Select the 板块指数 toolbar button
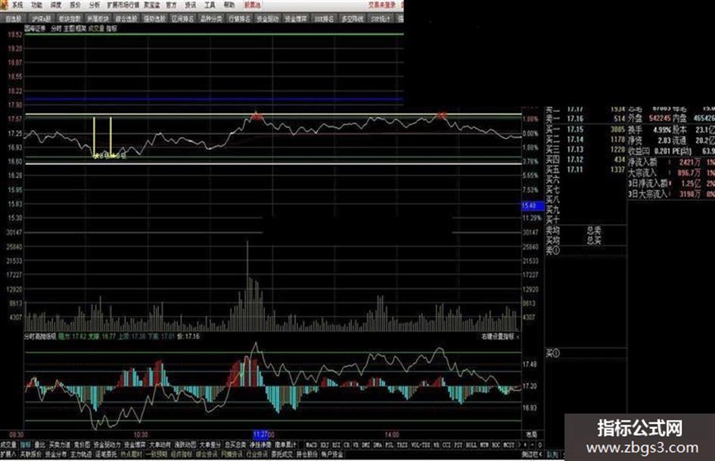 [x=70, y=19]
